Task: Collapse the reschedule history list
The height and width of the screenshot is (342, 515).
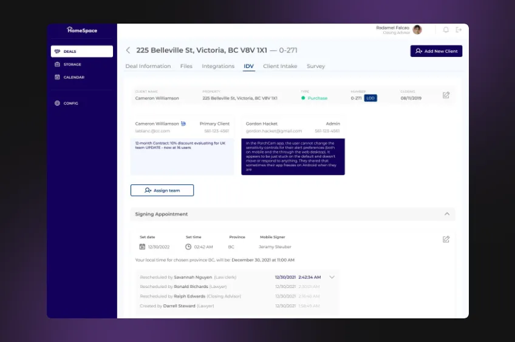Action: click(332, 277)
